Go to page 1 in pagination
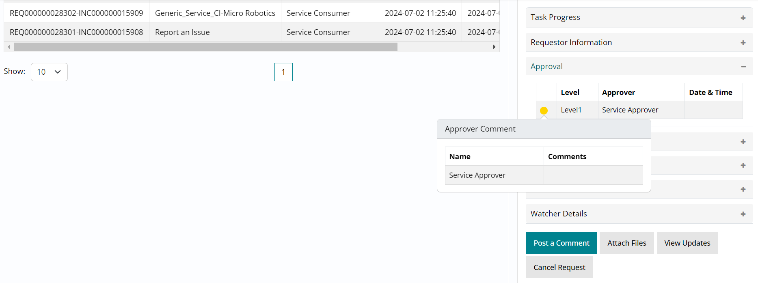758x283 pixels. pos(283,72)
